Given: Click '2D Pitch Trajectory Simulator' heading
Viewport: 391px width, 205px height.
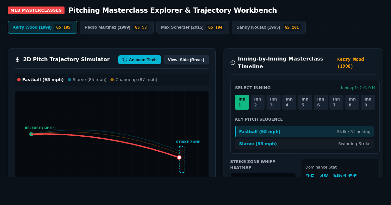Looking at the screenshot, I should tap(66, 60).
